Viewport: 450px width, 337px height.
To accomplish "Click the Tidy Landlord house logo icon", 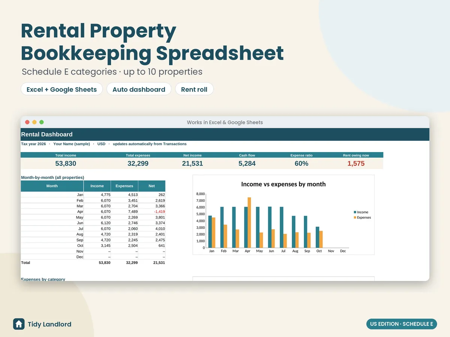I will (19, 324).
